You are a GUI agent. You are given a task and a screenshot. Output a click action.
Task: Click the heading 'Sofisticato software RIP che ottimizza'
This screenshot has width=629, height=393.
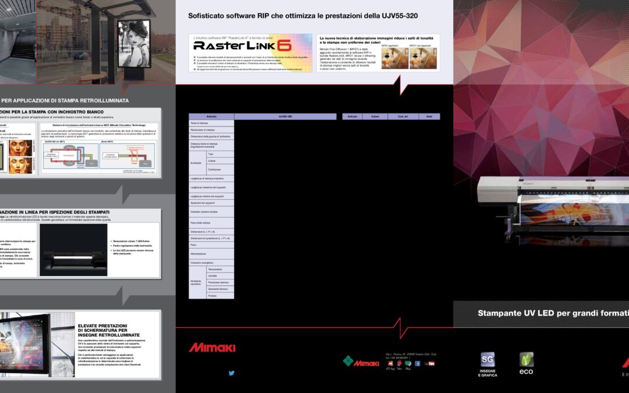303,16
